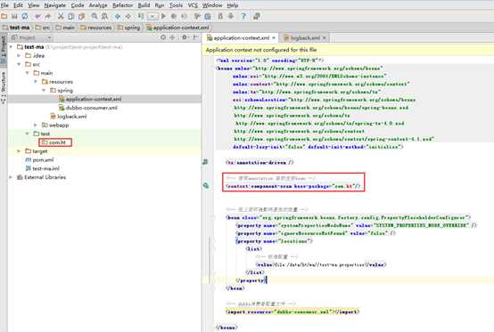Click spring in the navigation breadcrumb
The width and height of the screenshot is (494, 332).
tap(128, 28)
